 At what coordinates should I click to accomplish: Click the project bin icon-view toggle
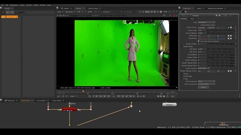3,12
